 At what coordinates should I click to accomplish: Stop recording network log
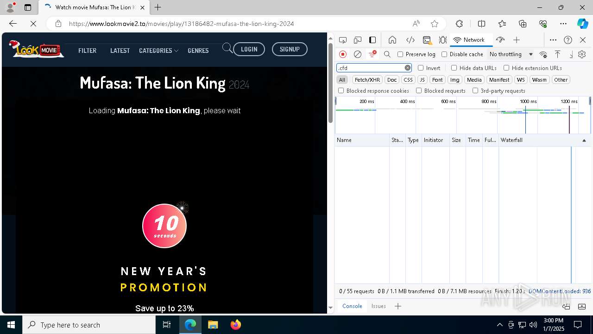coord(343,54)
